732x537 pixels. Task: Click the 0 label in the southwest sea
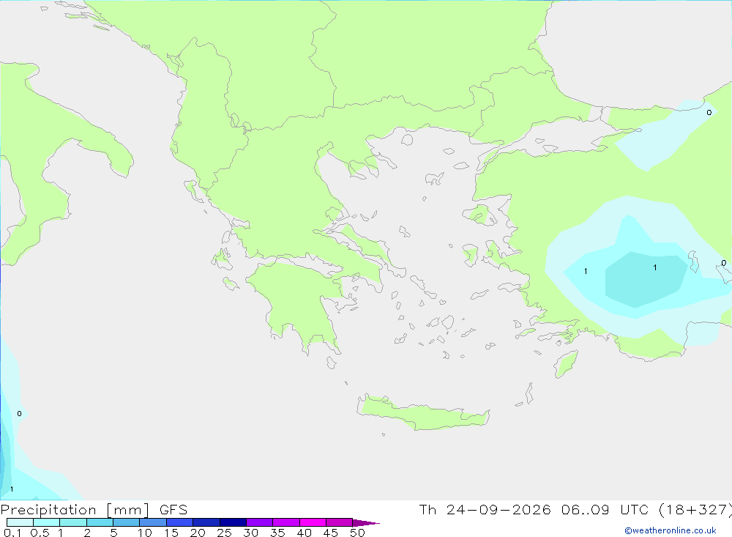(19, 414)
